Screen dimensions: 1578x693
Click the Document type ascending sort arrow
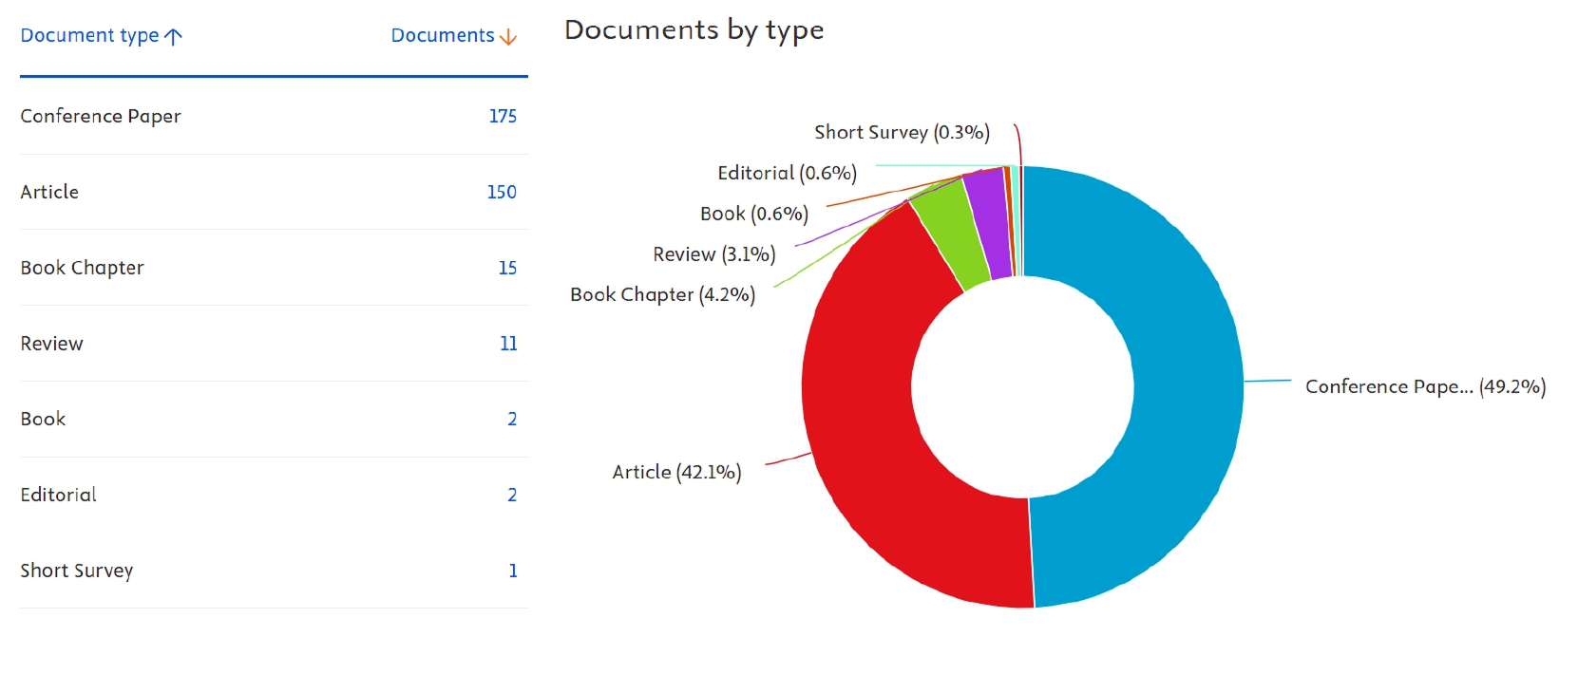(173, 37)
